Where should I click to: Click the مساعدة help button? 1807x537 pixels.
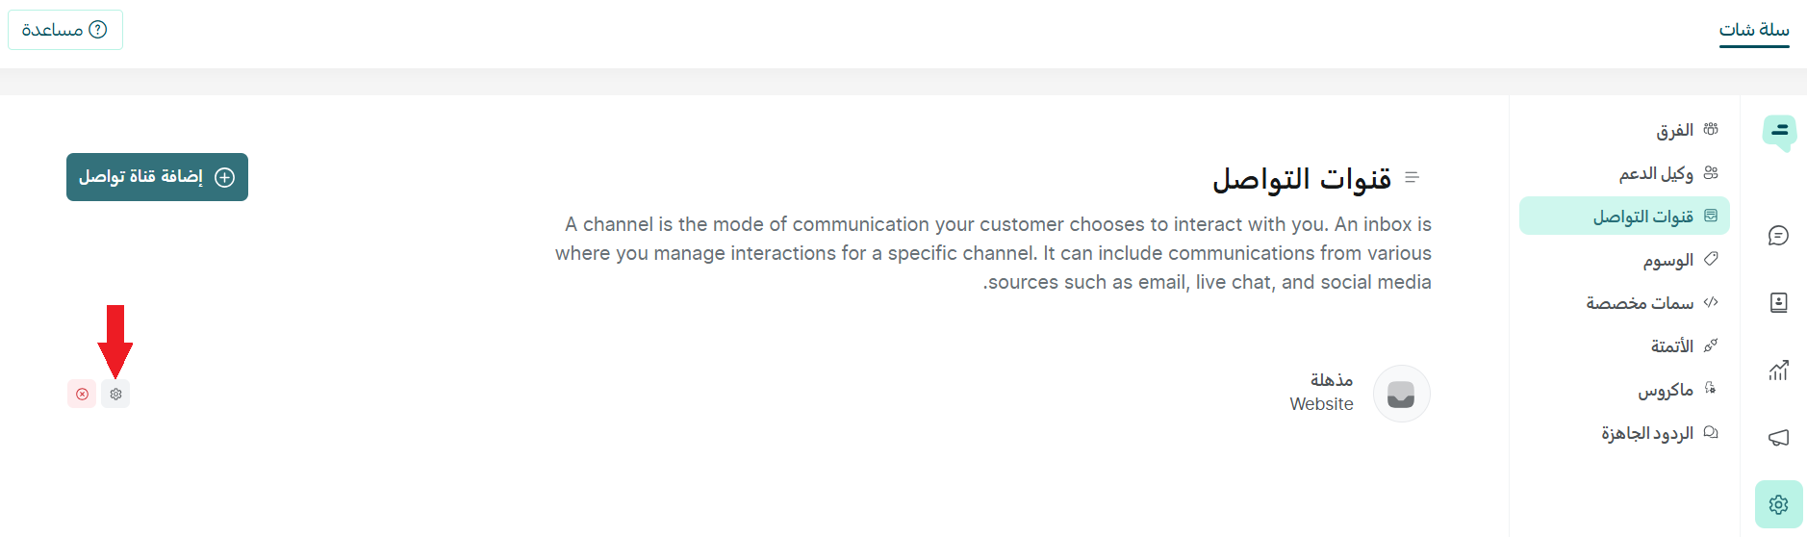coord(65,30)
